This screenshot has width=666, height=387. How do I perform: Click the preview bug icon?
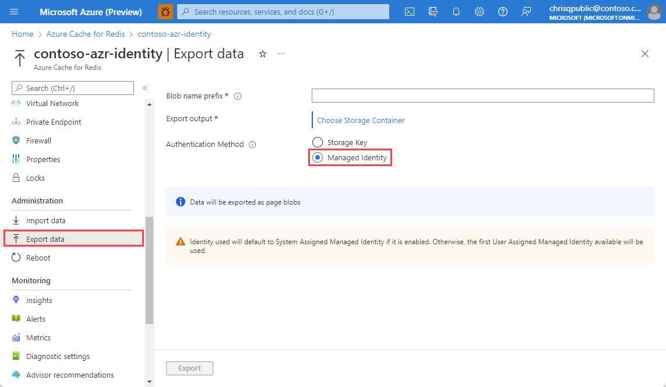point(165,12)
